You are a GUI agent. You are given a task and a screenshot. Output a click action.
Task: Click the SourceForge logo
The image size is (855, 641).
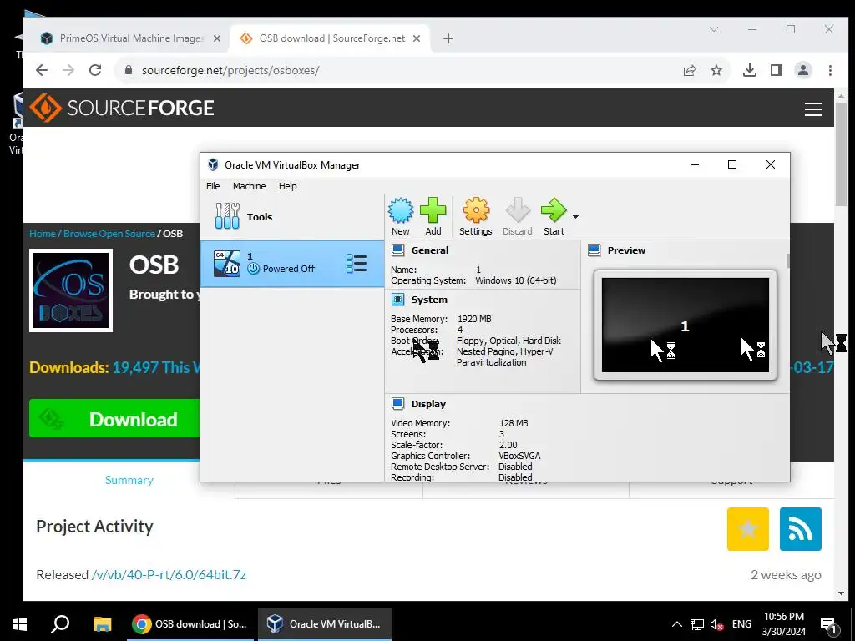(x=122, y=108)
